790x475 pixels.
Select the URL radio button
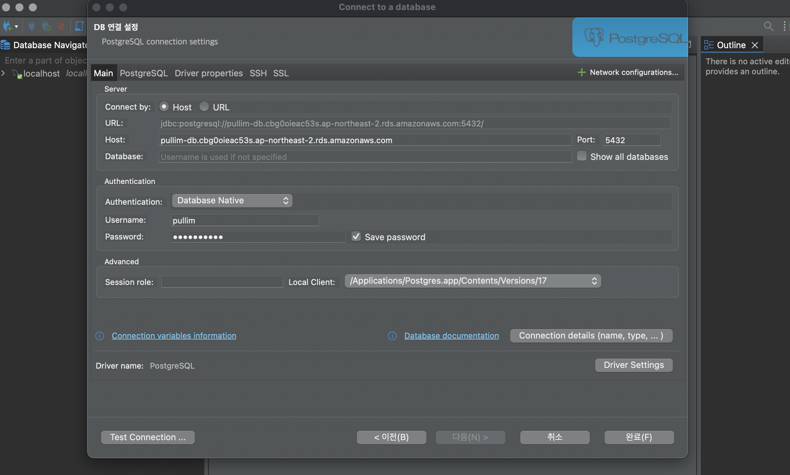(x=204, y=107)
